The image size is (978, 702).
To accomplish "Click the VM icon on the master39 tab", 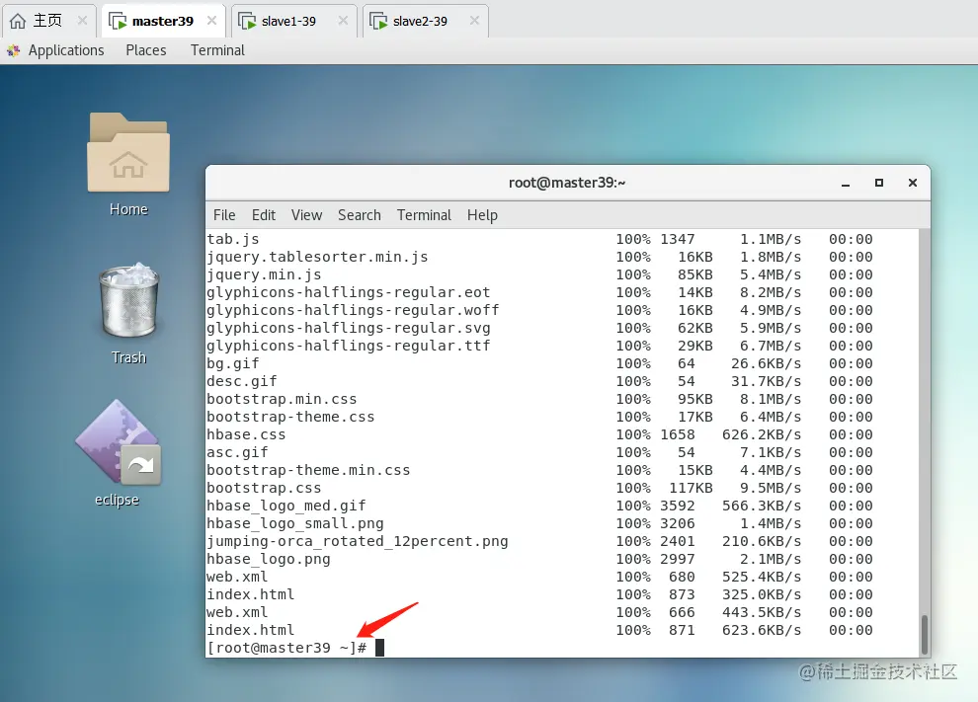I will point(118,21).
